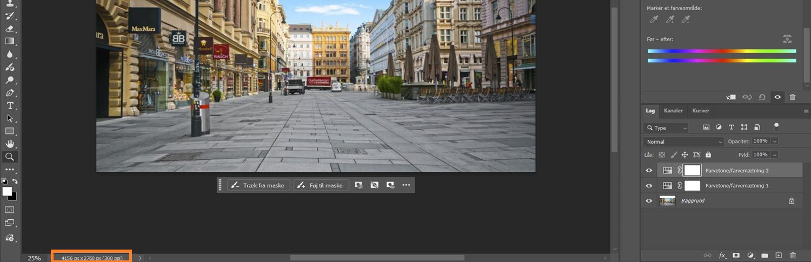Clip adjustment to the layer below
This screenshot has width=811, height=262.
coord(731,97)
